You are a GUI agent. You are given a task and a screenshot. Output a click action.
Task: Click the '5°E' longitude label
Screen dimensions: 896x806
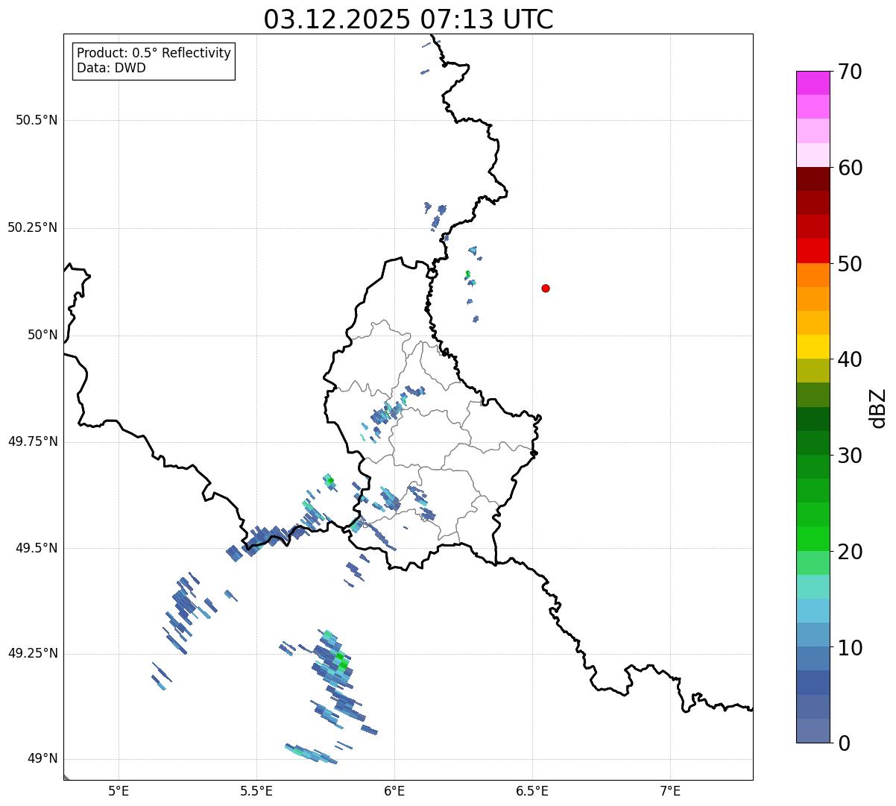click(x=119, y=790)
